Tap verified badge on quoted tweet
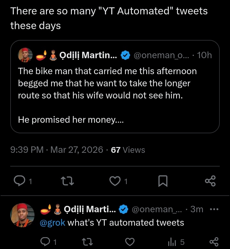 [x=126, y=55]
